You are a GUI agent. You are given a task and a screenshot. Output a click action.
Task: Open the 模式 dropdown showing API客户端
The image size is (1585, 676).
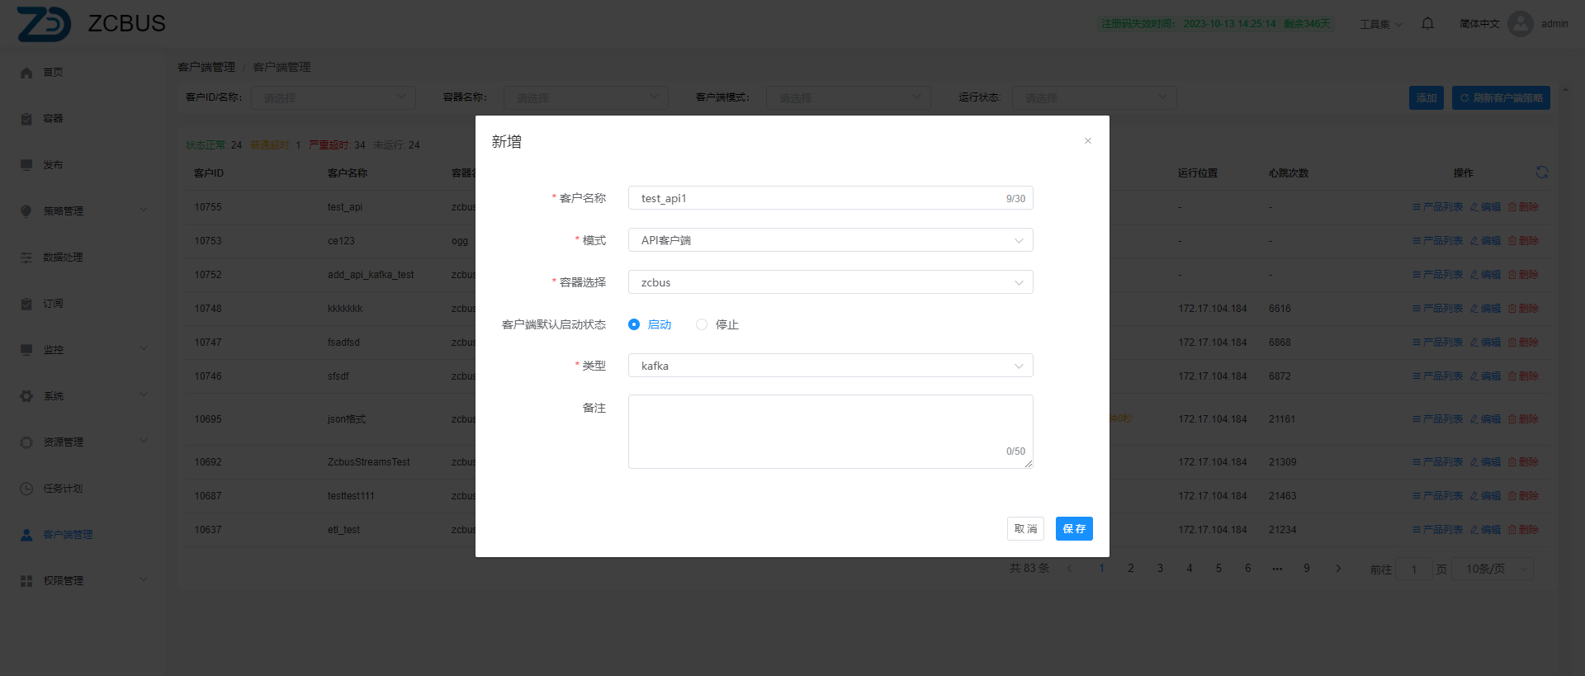830,240
